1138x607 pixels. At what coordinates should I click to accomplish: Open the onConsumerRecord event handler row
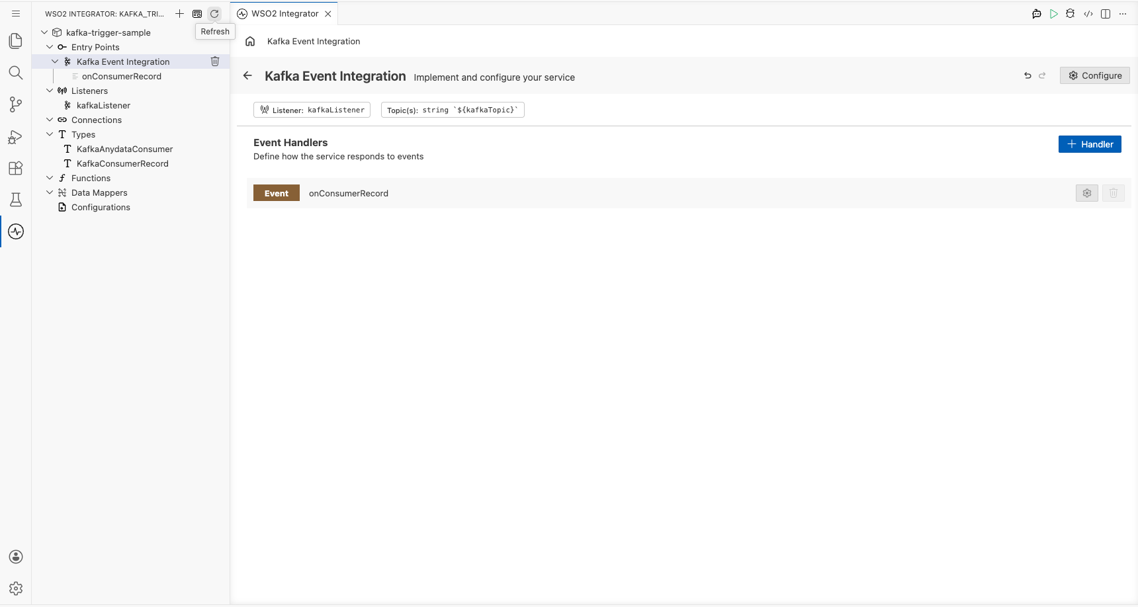pos(689,193)
